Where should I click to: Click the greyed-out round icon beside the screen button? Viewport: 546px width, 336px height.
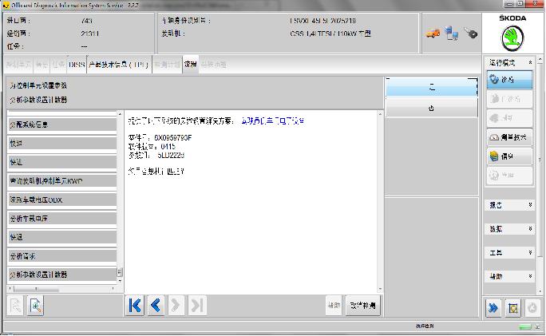[532, 308]
